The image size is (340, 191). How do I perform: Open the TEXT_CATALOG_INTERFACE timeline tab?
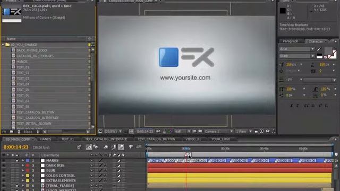106,139
